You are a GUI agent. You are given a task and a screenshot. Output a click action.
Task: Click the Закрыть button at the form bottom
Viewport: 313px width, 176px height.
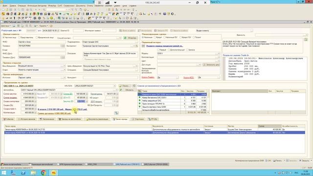[x=304, y=161]
